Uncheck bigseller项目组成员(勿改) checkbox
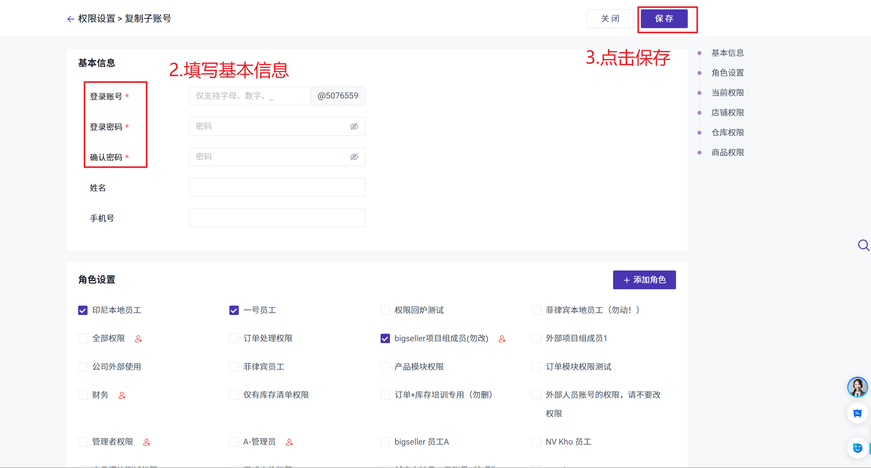Image resolution: width=871 pixels, height=468 pixels. click(385, 338)
